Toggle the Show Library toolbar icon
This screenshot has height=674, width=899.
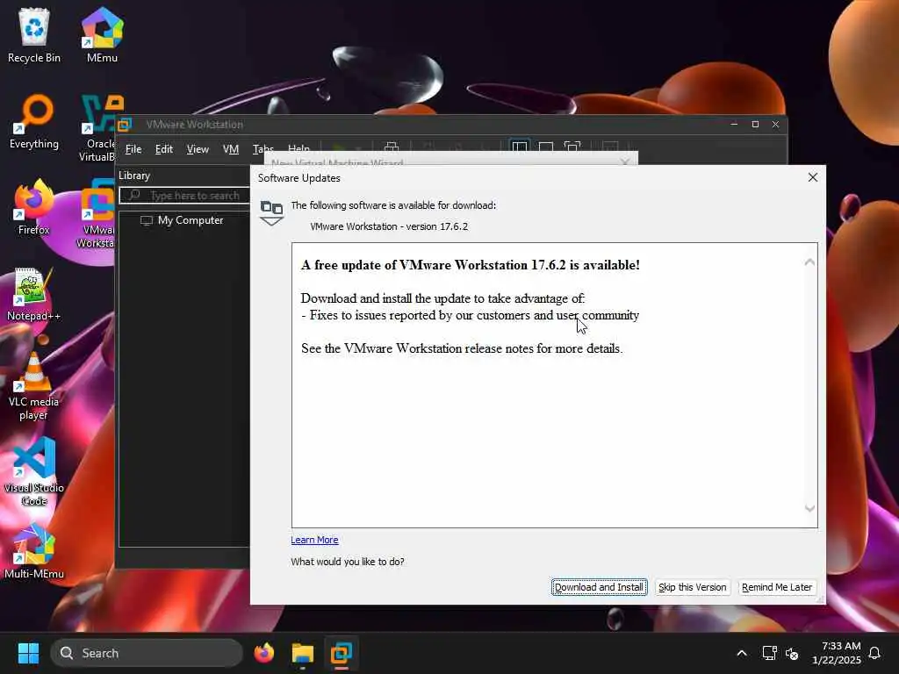tap(520, 147)
